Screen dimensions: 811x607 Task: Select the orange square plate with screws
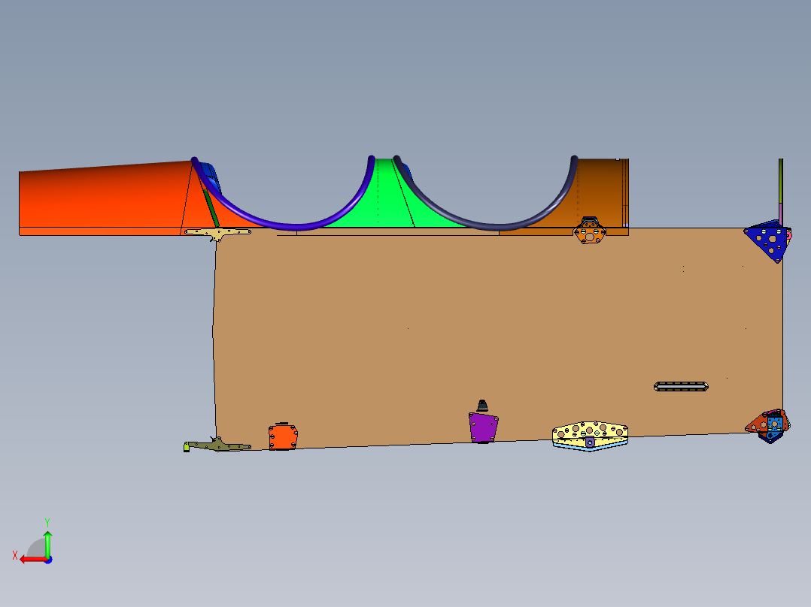point(283,436)
